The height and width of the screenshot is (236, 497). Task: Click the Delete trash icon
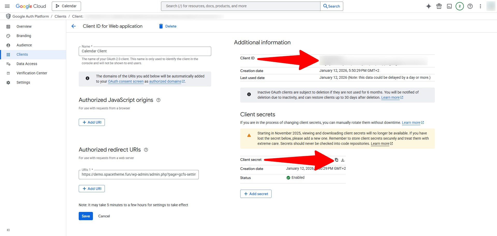coord(161,26)
